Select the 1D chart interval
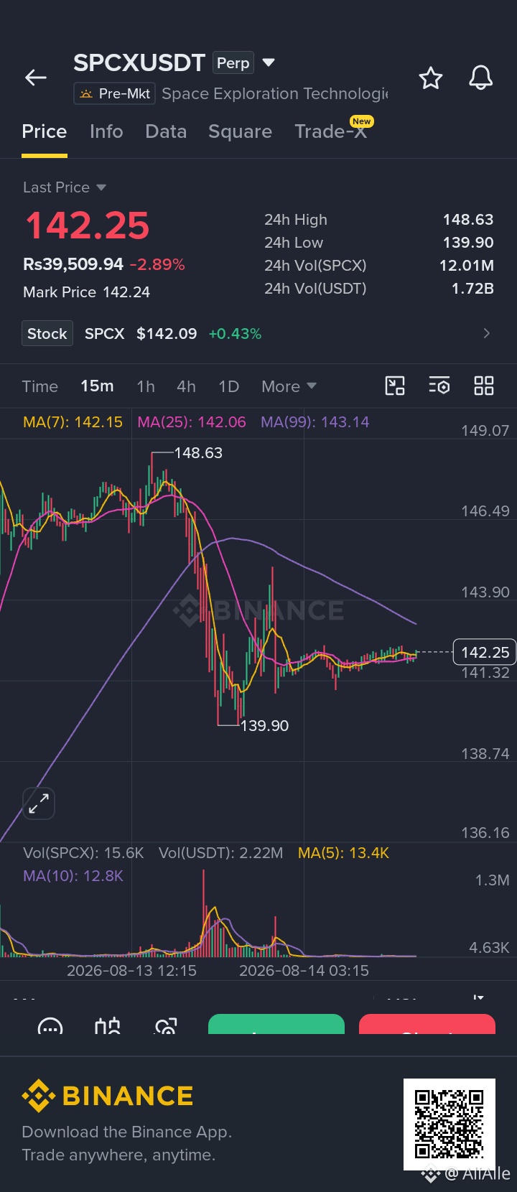The height and width of the screenshot is (1192, 517). point(228,386)
